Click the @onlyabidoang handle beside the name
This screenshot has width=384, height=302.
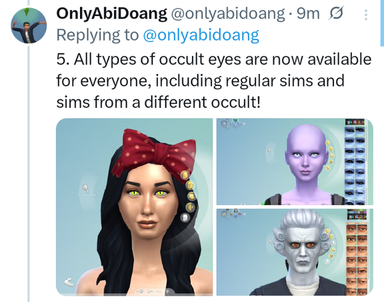(x=227, y=13)
